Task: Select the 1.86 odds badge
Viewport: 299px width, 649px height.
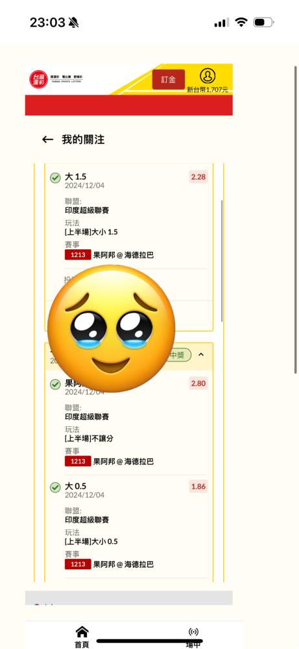Action: click(x=198, y=486)
